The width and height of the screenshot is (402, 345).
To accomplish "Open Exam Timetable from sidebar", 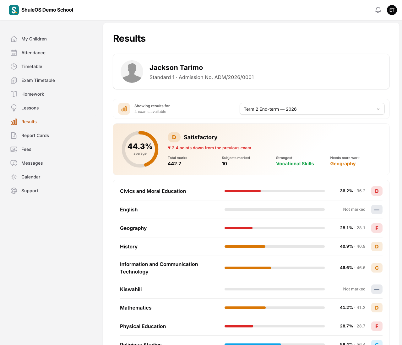I will click(38, 80).
